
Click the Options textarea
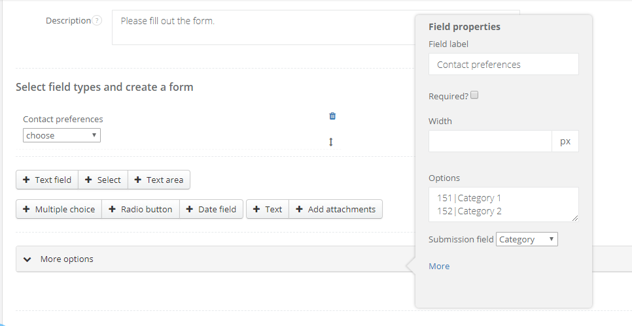(503, 204)
